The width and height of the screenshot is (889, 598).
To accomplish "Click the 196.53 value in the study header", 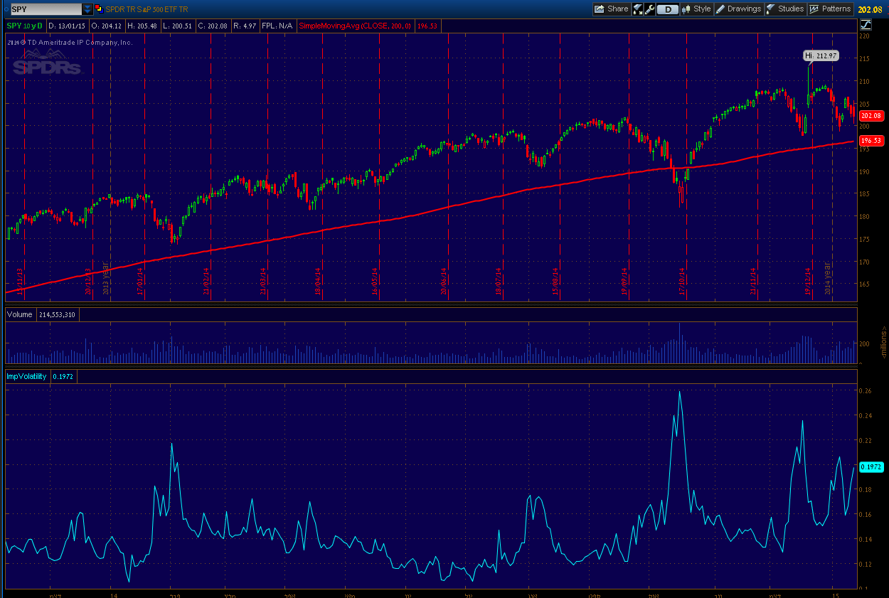I will coord(429,26).
